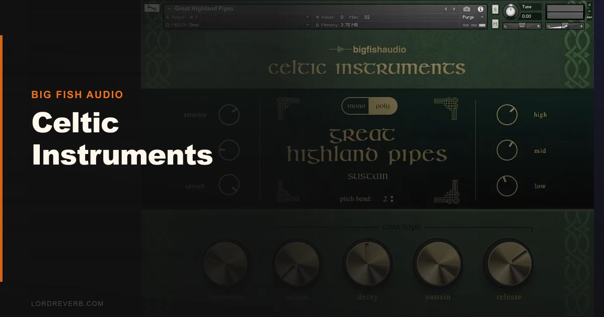
Task: Click the knob between saturate and reverb
Action: [229, 150]
